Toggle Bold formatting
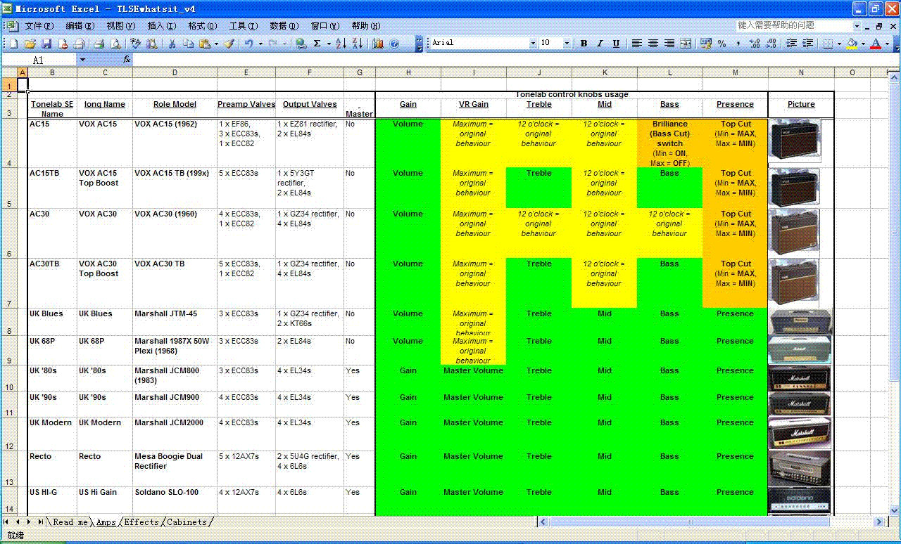 584,44
